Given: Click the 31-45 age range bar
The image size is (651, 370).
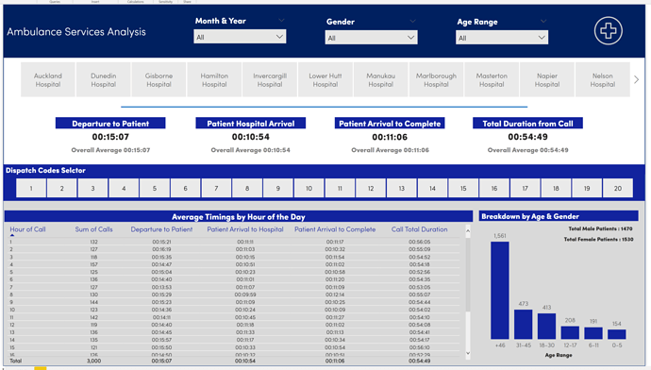Looking at the screenshot, I should tap(523, 325).
